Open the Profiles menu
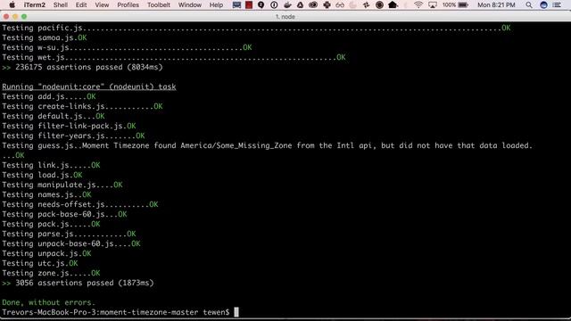571x321 pixels. click(x=128, y=4)
